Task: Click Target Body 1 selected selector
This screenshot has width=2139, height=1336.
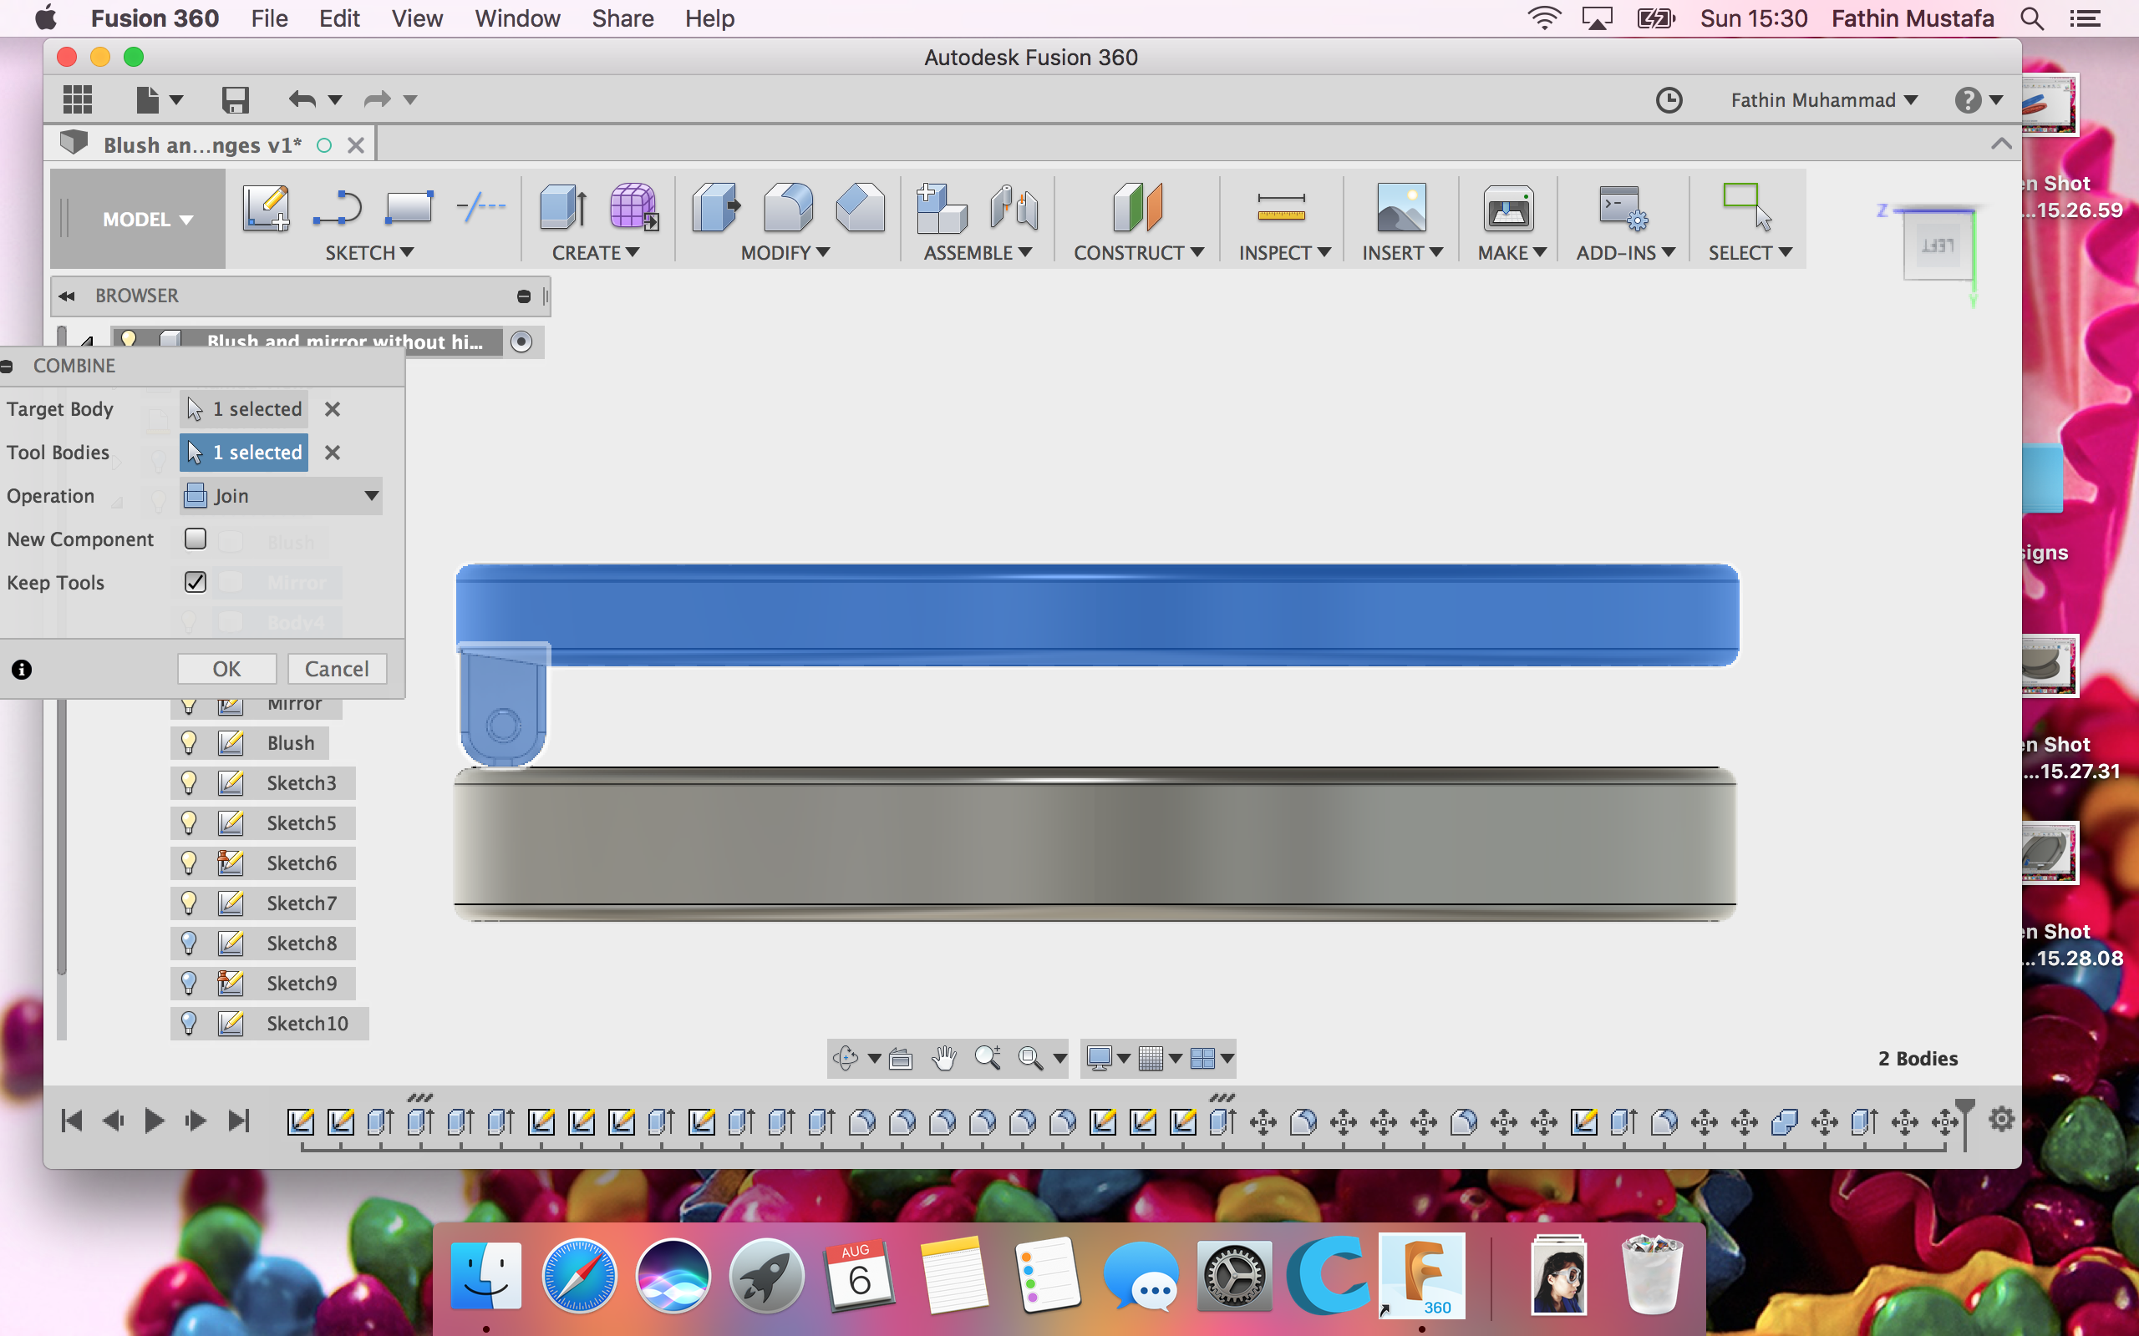Action: coord(244,409)
